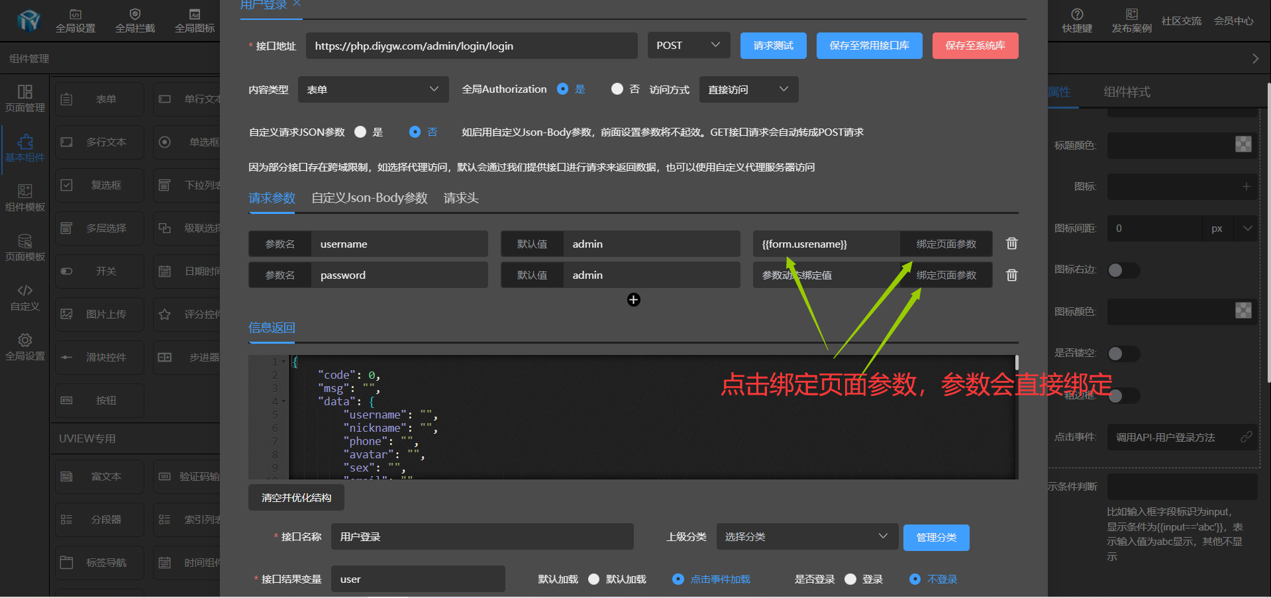Select 登录 under 是否登录
Viewport: 1271px width, 598px height.
point(850,579)
